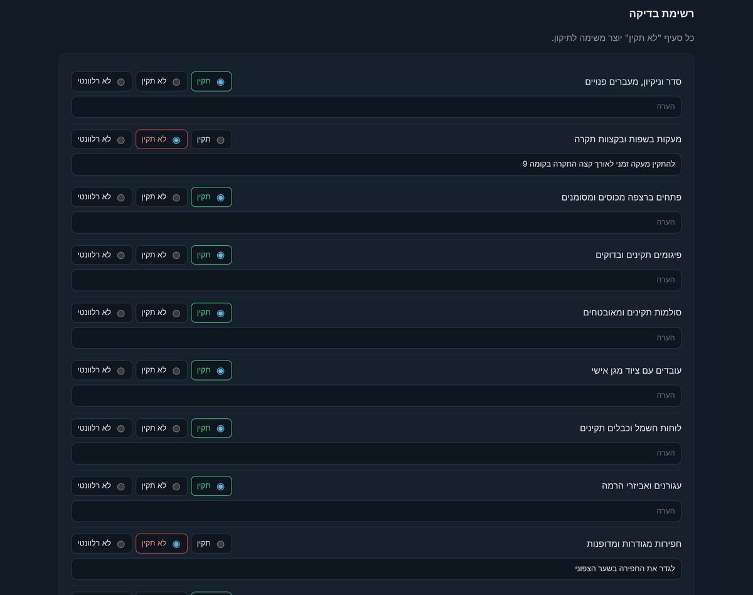Add a note under 'סולמות תקינים ומאובטחים'
Viewport: 753px width, 595px height.
376,338
